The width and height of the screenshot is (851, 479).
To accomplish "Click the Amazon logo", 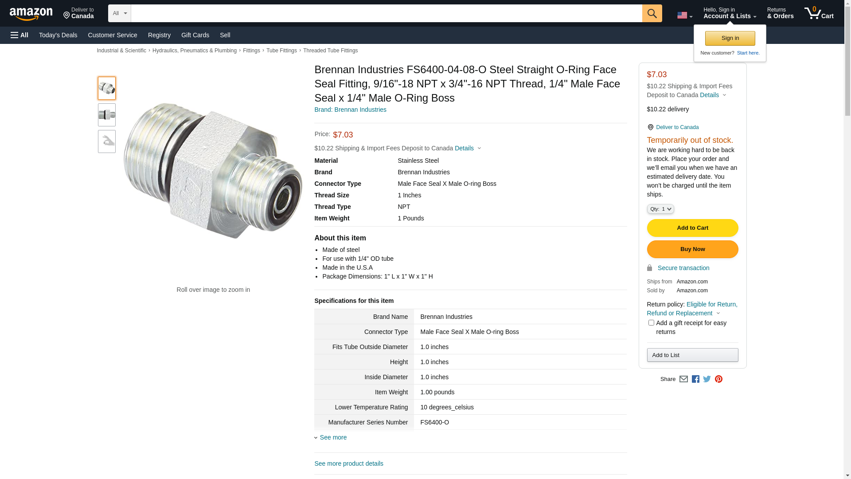I will (31, 14).
